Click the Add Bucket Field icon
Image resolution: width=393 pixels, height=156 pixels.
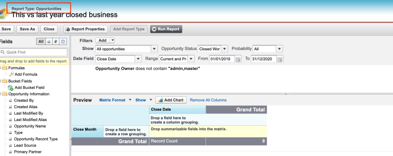[x=11, y=88]
